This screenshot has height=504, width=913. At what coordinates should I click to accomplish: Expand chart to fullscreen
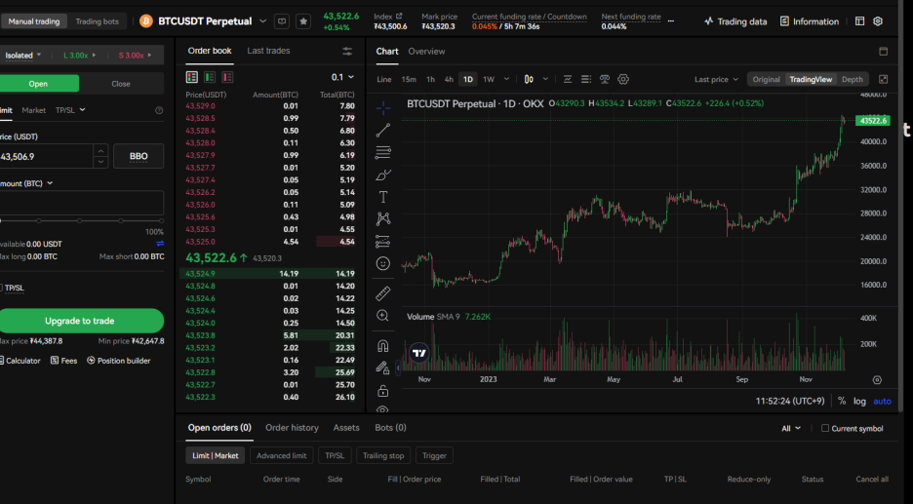coord(884,79)
